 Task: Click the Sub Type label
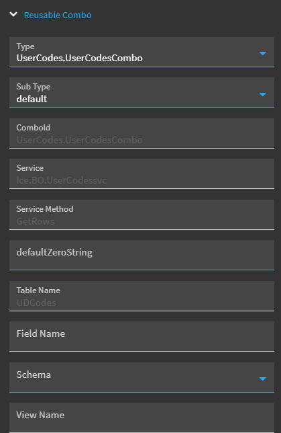point(34,87)
